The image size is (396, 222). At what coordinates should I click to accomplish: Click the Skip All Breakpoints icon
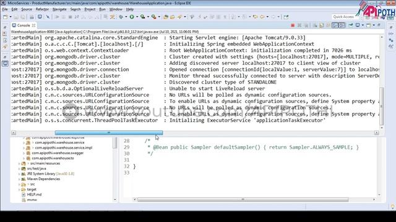click(48, 17)
